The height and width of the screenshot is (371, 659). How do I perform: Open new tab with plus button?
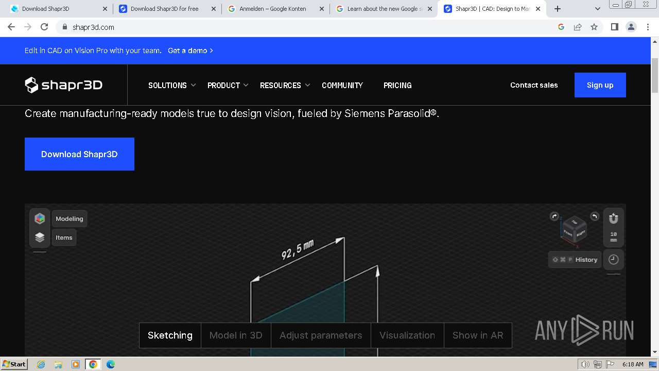[558, 9]
